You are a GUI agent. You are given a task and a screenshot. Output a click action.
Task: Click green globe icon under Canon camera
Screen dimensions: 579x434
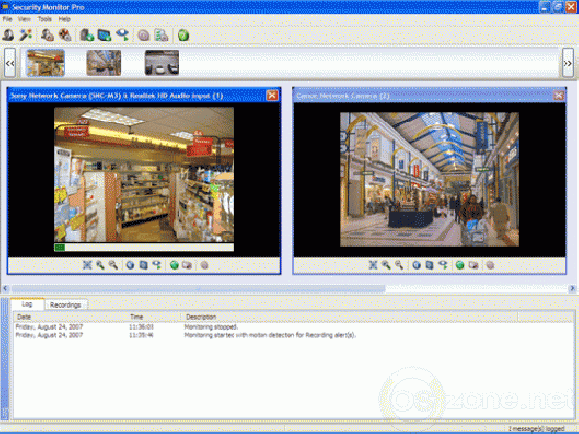[x=459, y=265]
